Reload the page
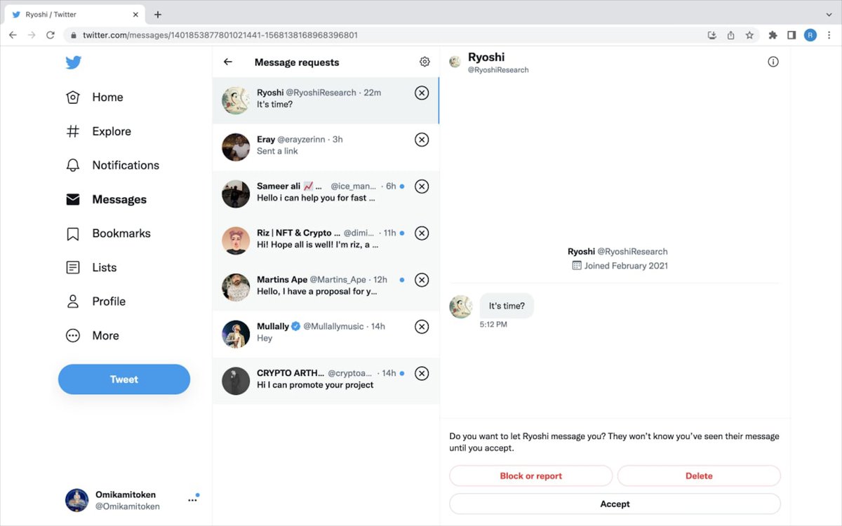The image size is (842, 526). click(51, 35)
